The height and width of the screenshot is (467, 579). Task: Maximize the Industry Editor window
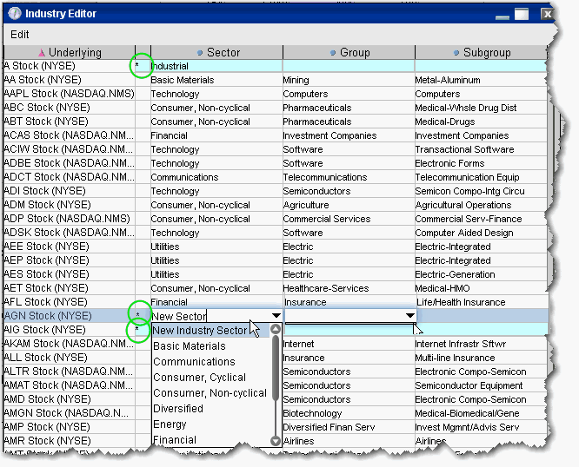[x=521, y=14]
